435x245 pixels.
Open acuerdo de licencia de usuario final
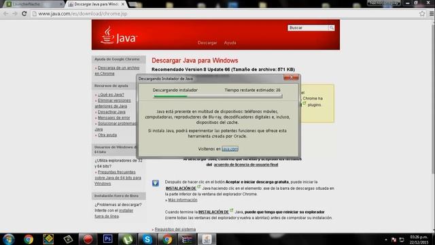point(246,165)
